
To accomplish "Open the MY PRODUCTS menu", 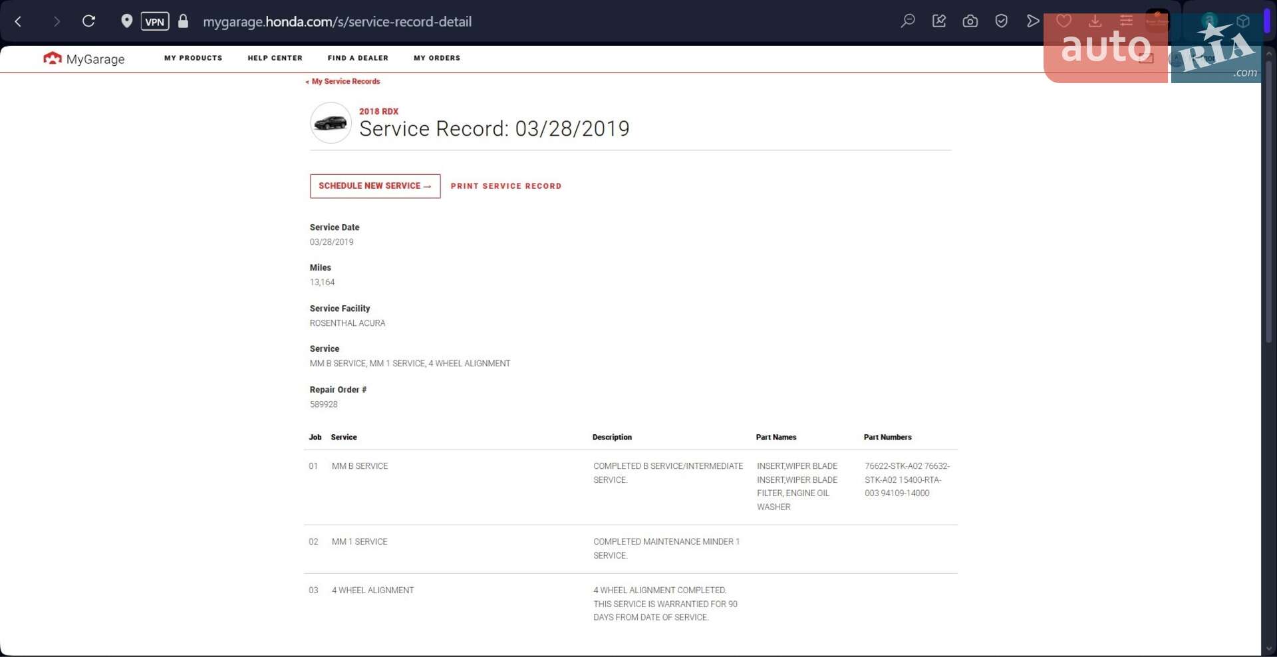I will coord(194,58).
